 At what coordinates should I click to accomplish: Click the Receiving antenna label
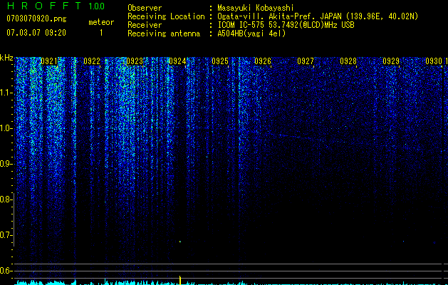click(x=164, y=33)
